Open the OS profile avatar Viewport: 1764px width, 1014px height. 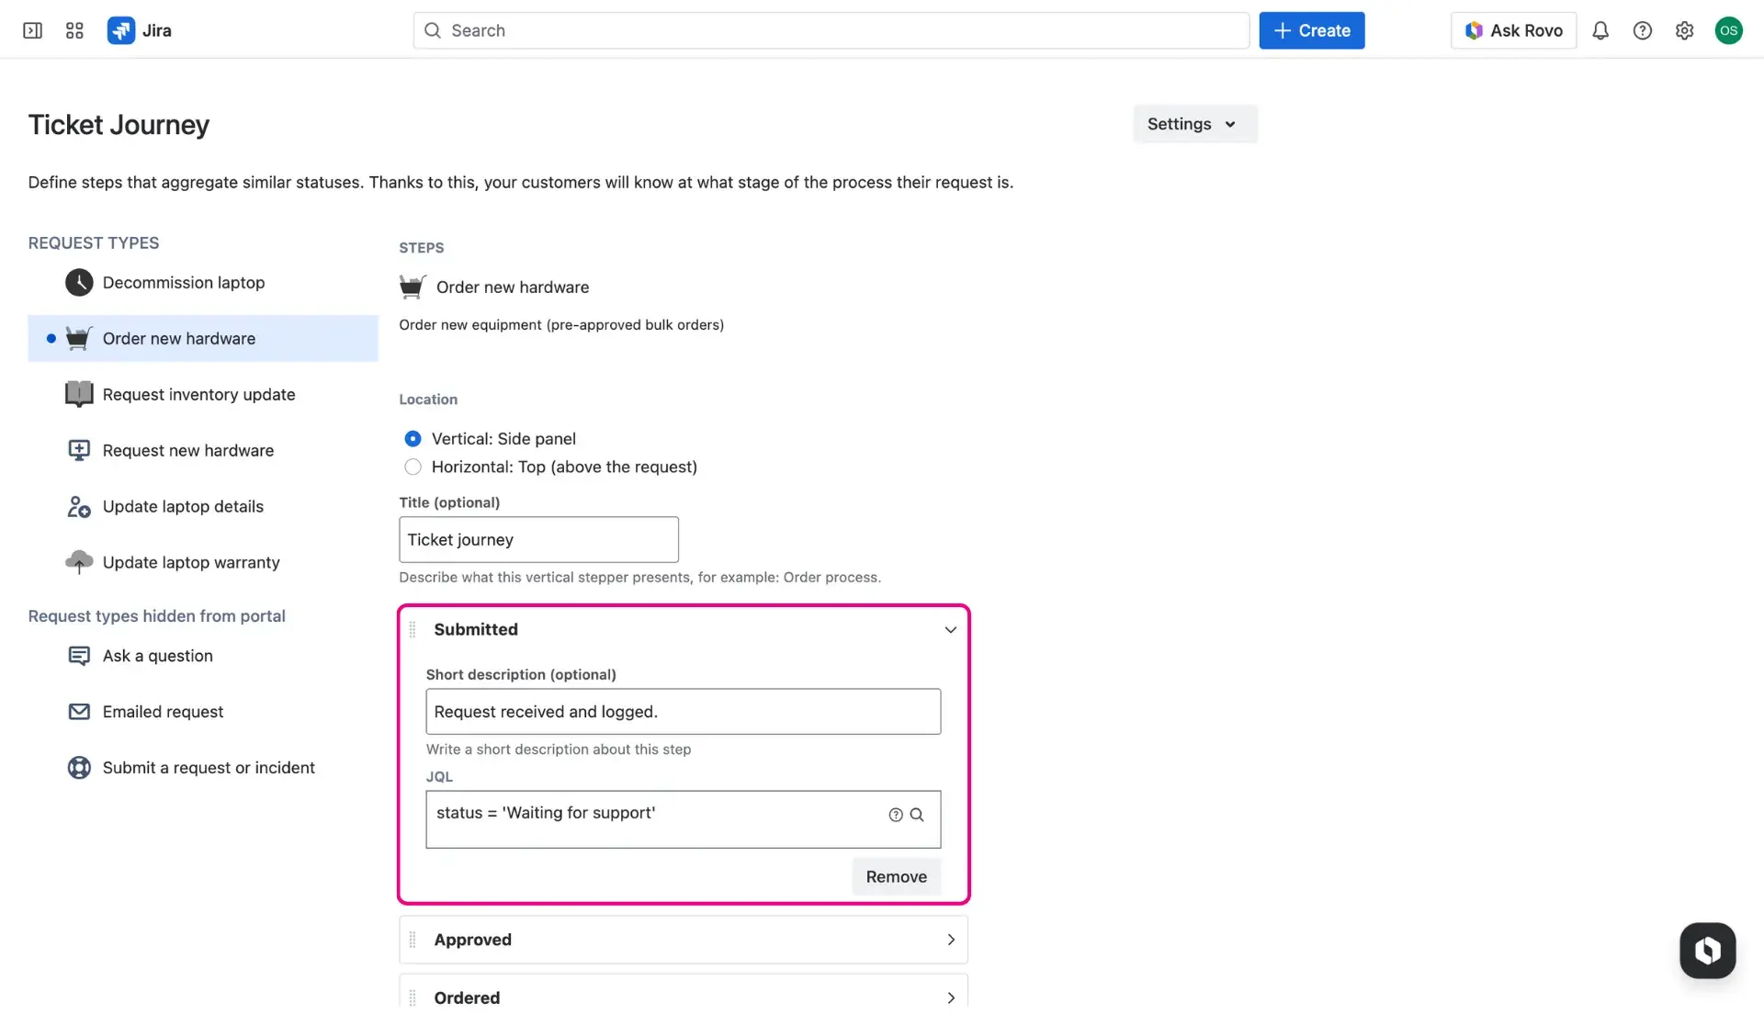coord(1730,30)
